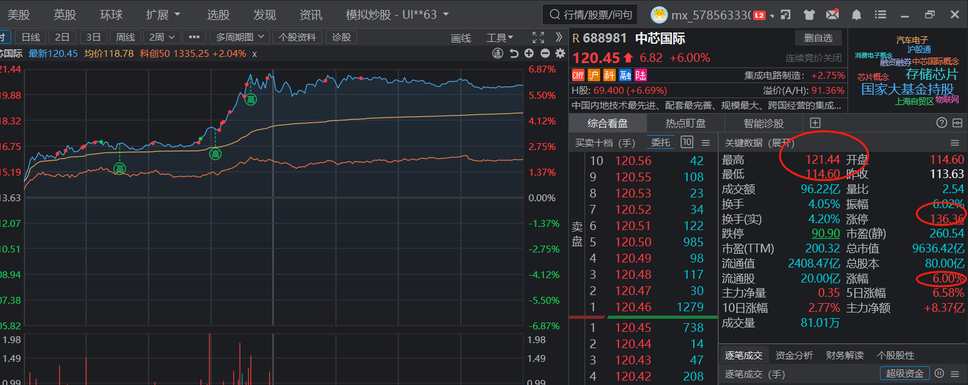Click the 存储芯片 concept tag
The height and width of the screenshot is (385, 968).
[932, 74]
